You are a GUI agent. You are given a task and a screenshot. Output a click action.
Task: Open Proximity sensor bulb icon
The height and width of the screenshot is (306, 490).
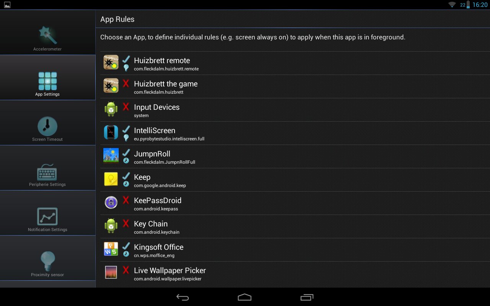[x=47, y=261]
